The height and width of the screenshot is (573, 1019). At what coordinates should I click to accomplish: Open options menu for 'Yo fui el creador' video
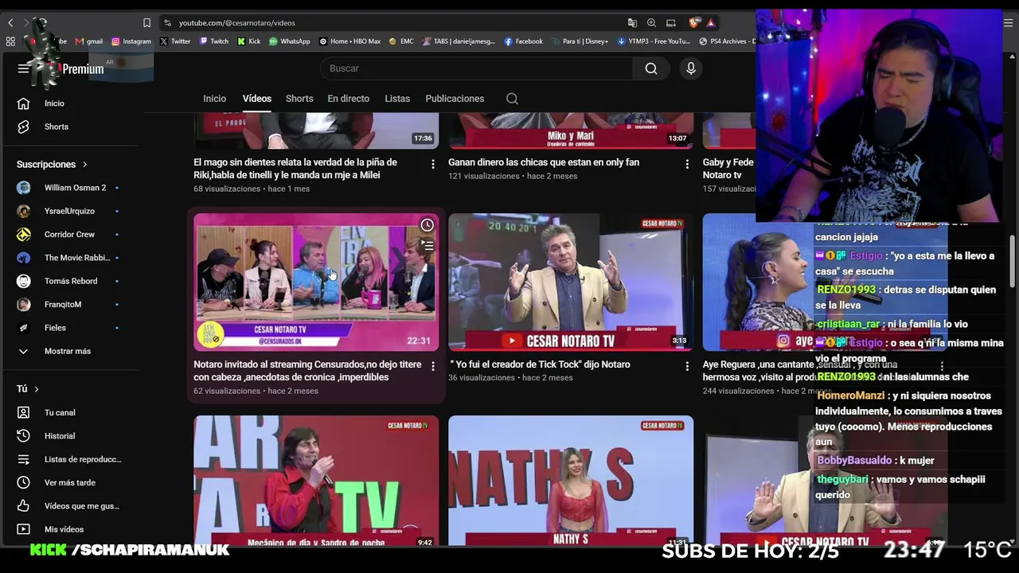click(x=687, y=366)
